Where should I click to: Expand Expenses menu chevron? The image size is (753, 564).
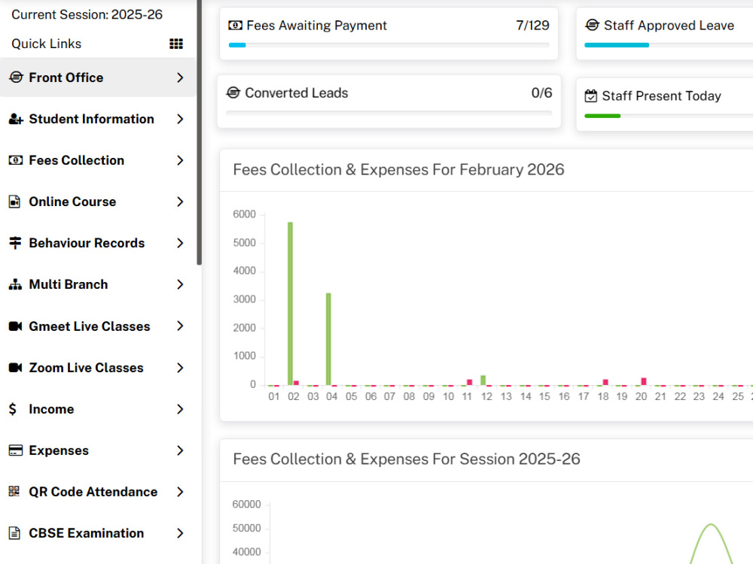(x=180, y=450)
